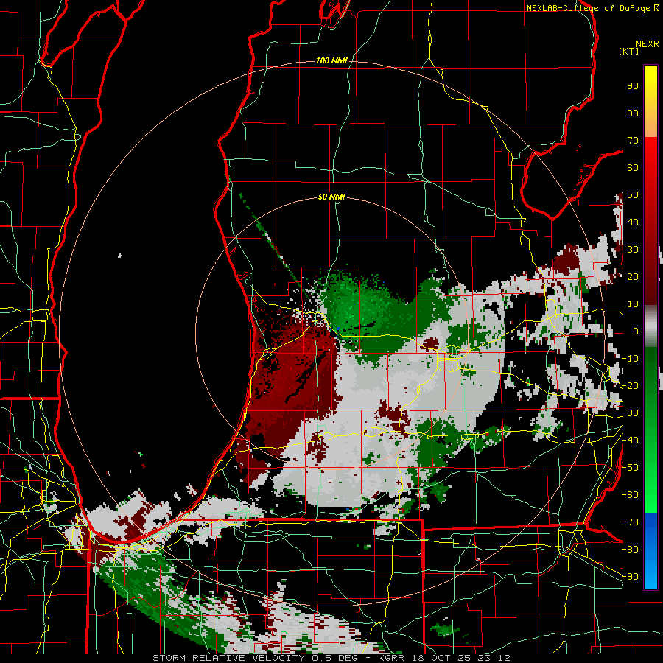This screenshot has width=663, height=663.
Task: Click the STORM RELATIVE VELOCITY caption text
Action: pos(230,658)
